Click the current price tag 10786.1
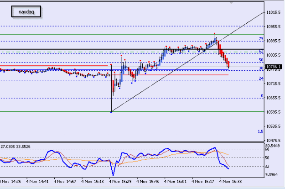 tap(274, 67)
